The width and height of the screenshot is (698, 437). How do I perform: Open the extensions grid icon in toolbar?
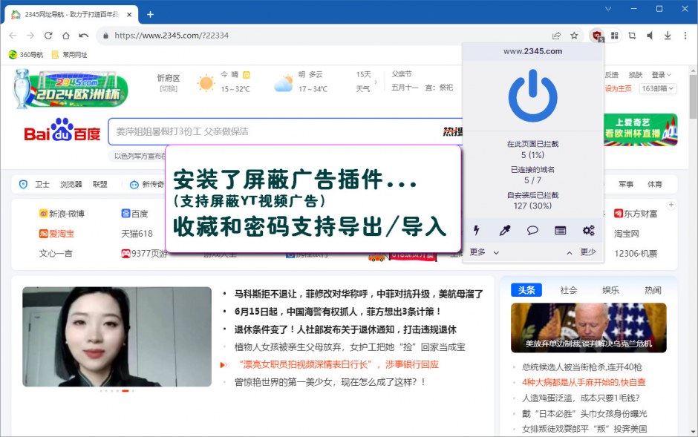(614, 36)
